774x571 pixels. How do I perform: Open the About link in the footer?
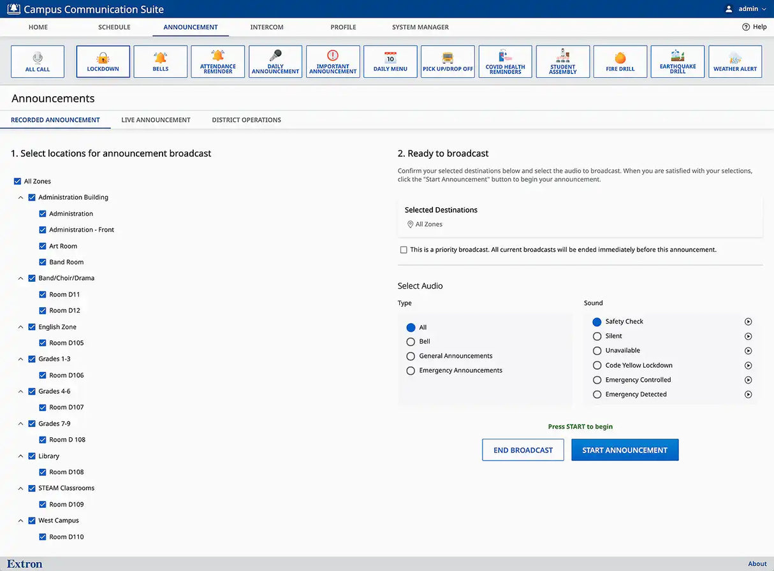tap(757, 564)
